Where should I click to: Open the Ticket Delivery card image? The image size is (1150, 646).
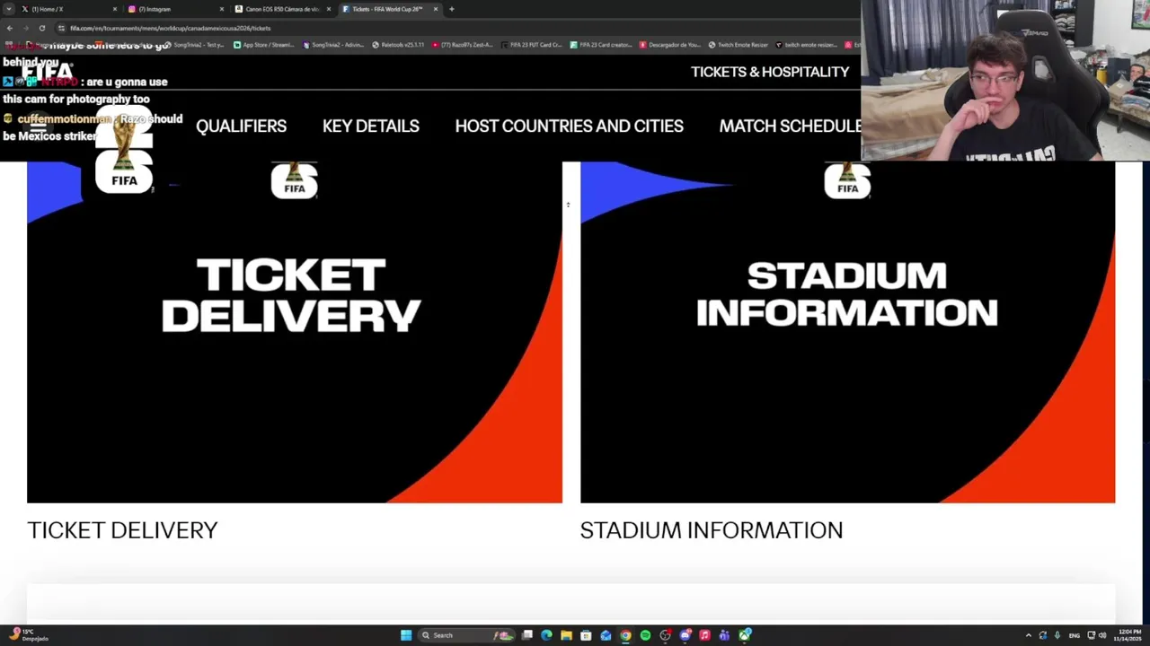pyautogui.click(x=295, y=332)
